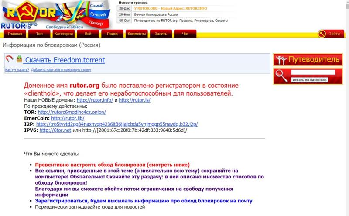Click the key icon next to Зайти
349x216 pixels.
tap(322, 34)
